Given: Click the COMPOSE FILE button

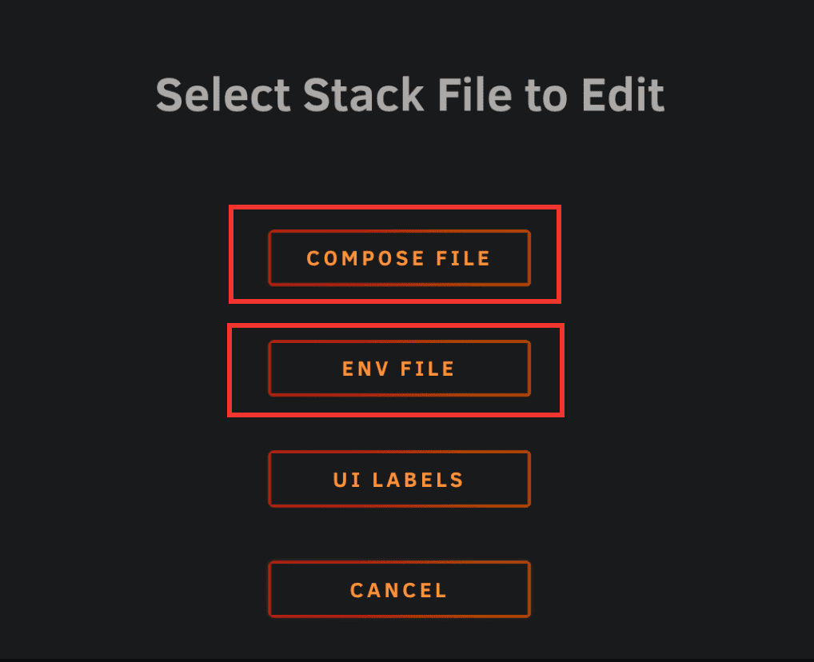Looking at the screenshot, I should click(399, 258).
